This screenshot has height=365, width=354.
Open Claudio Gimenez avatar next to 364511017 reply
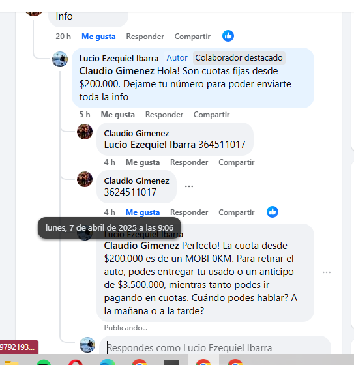pyautogui.click(x=85, y=132)
